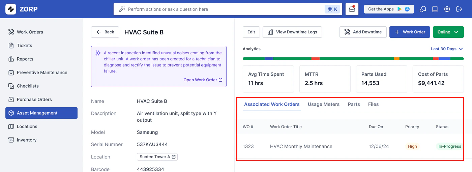Open Work Orders in the sidebar
Viewport: 472px width, 172px height.
(x=41, y=32)
